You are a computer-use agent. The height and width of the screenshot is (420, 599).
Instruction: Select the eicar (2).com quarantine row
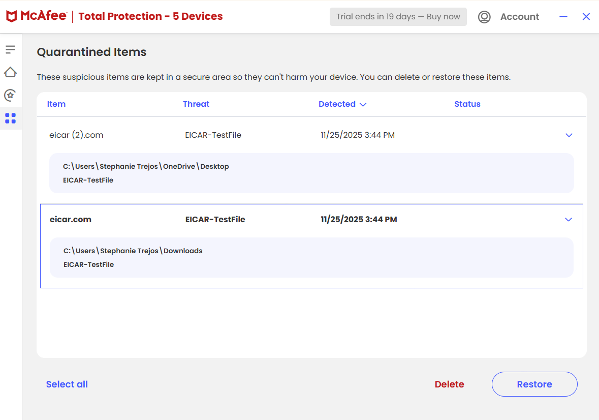coord(203,135)
